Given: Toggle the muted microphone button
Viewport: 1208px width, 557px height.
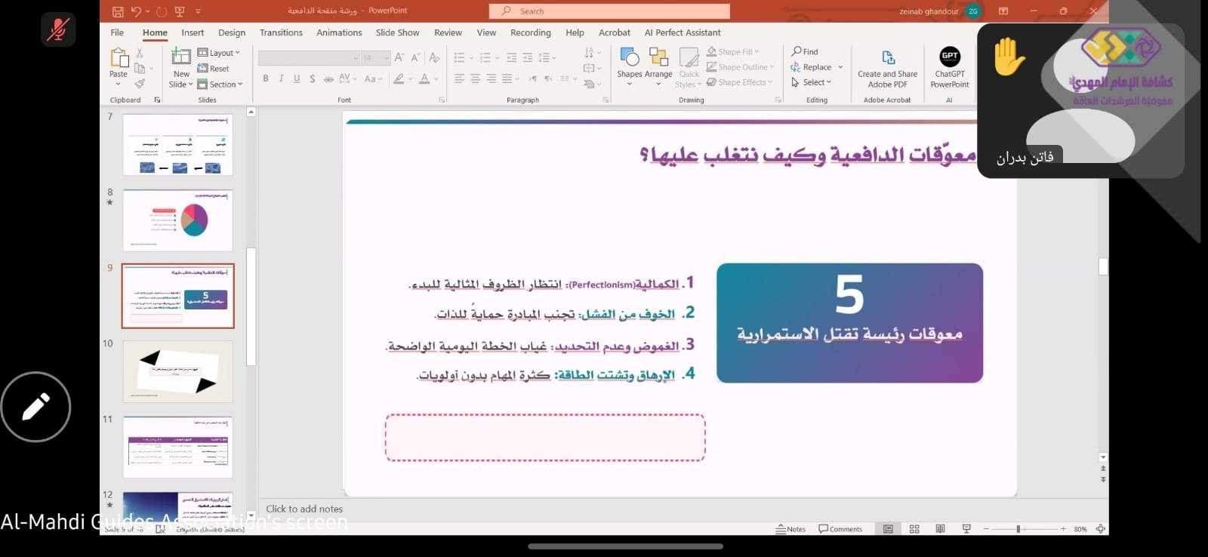Looking at the screenshot, I should click(x=58, y=29).
